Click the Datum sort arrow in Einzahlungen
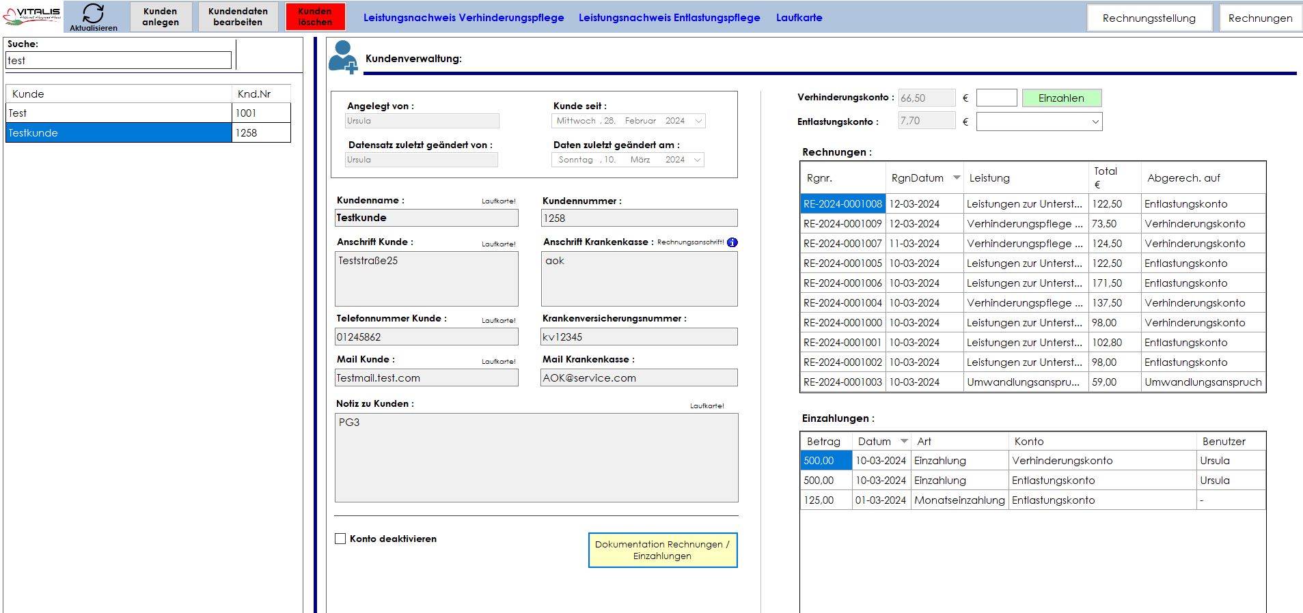1303x613 pixels. pyautogui.click(x=904, y=441)
